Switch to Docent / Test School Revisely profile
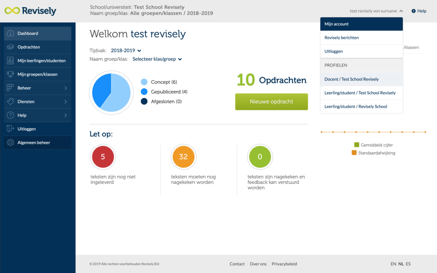 coord(361,79)
